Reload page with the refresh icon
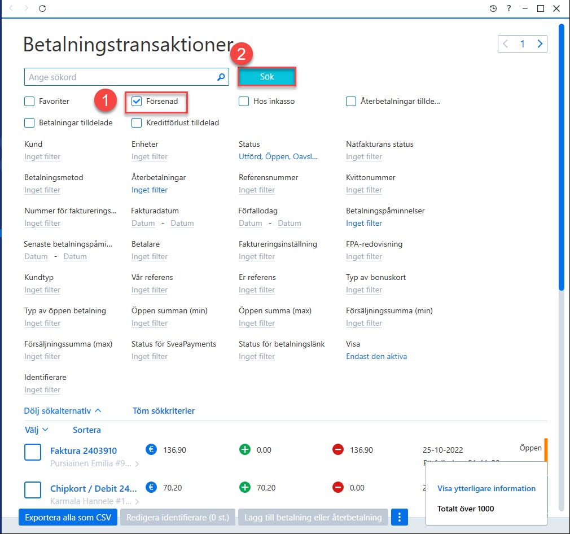This screenshot has height=534, width=570. [x=42, y=8]
